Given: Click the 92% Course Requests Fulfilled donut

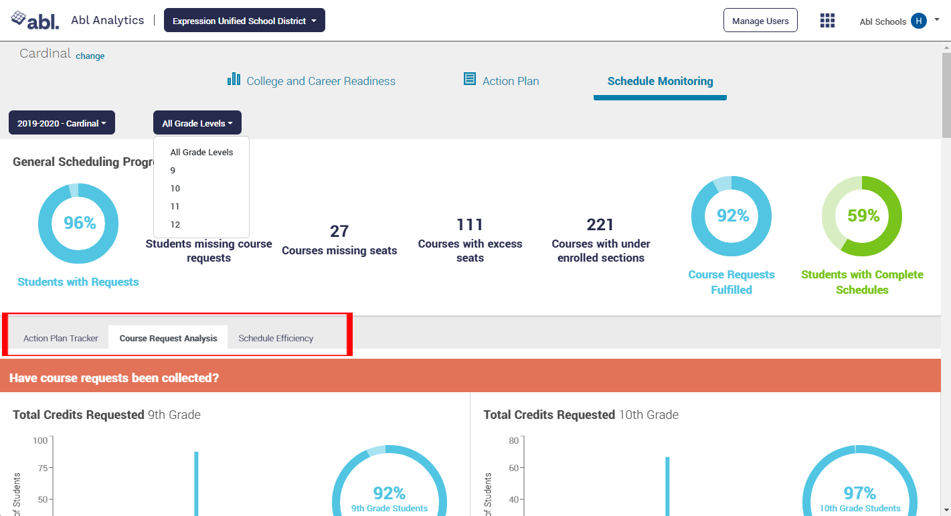Looking at the screenshot, I should tap(731, 216).
